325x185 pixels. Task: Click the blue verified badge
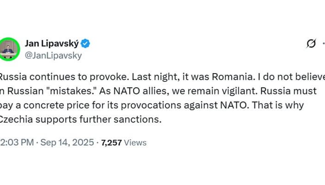point(86,44)
